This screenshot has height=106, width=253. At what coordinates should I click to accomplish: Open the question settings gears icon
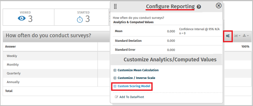coord(228,36)
